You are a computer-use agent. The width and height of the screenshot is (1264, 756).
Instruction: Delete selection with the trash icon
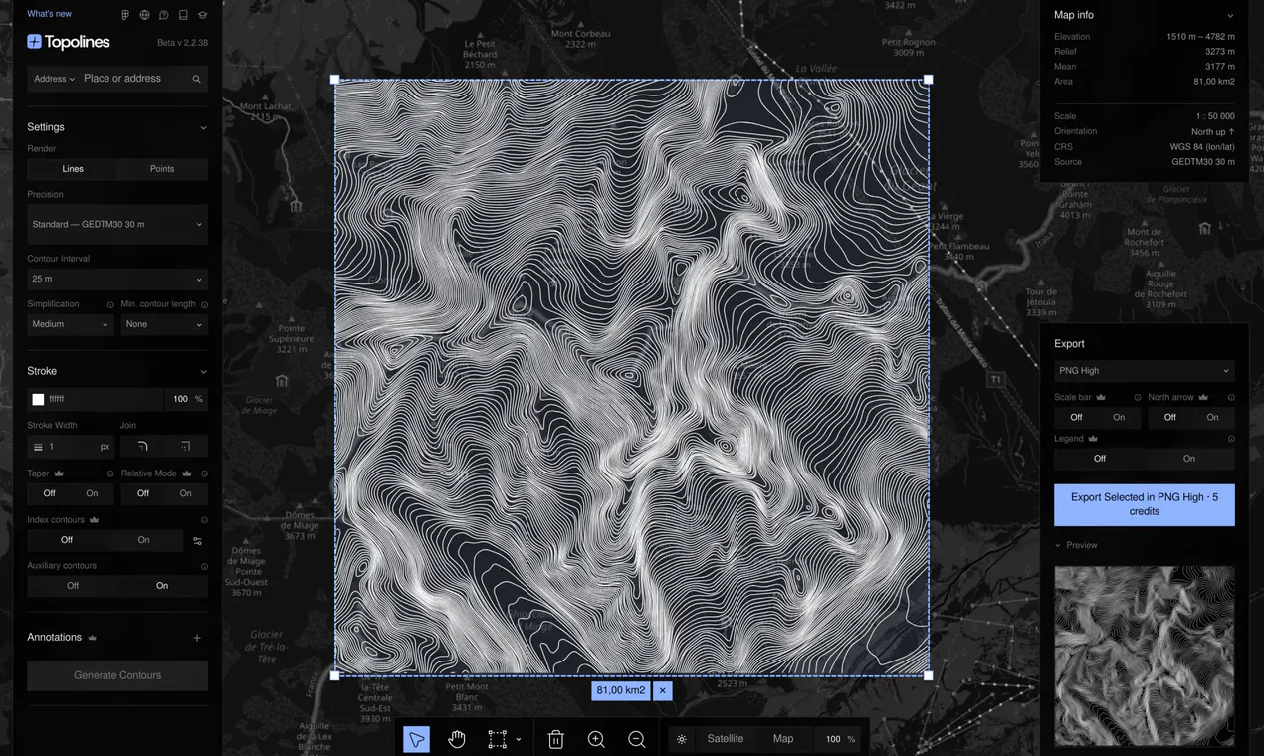tap(556, 739)
